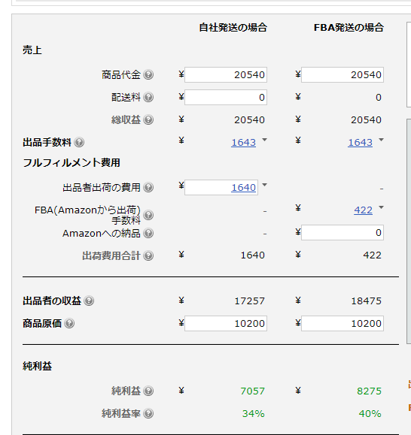Viewport: 411px width, 435px height.
Task: Expand the 出品手数料 breakdown arrow for 自社発送
Action: (x=265, y=140)
